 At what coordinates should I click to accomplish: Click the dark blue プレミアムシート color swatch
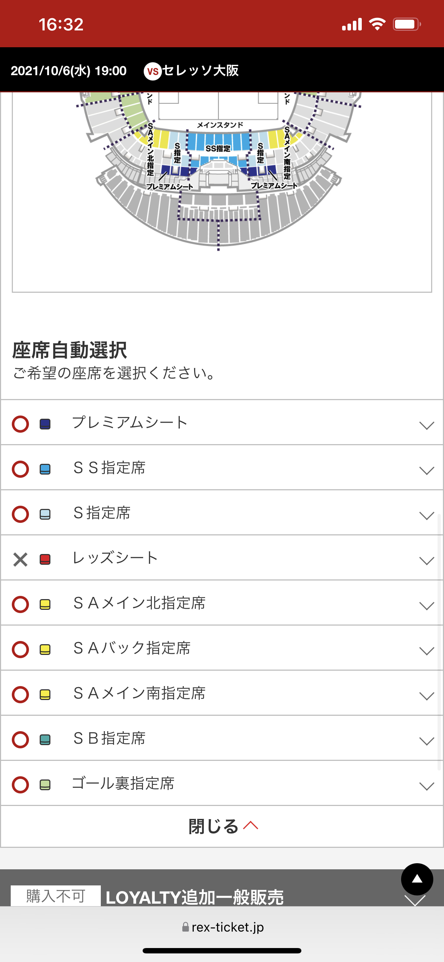pyautogui.click(x=45, y=424)
